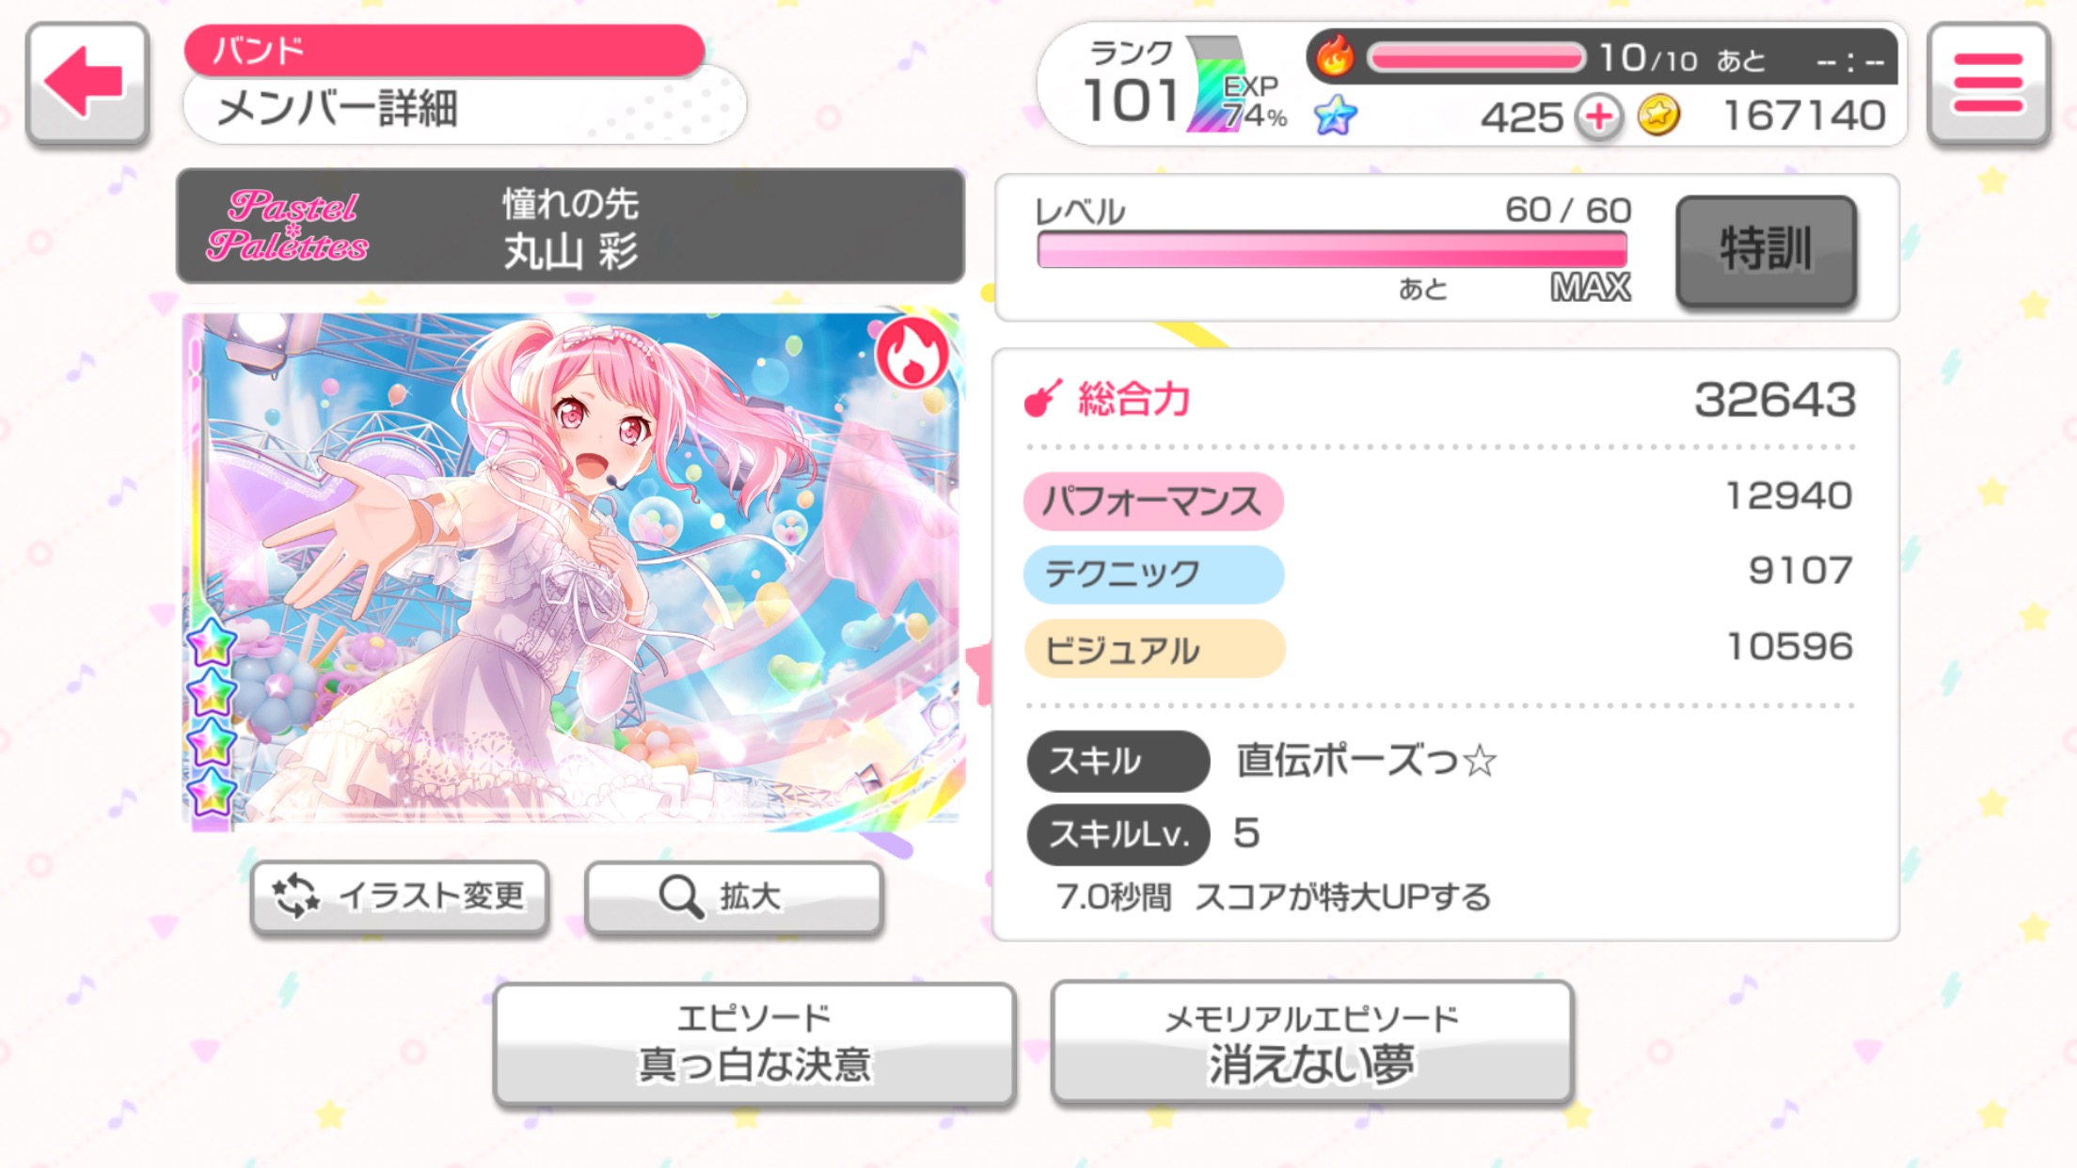2077x1168 pixels.
Task: Tap the red fire attribute icon on card
Action: point(911,354)
